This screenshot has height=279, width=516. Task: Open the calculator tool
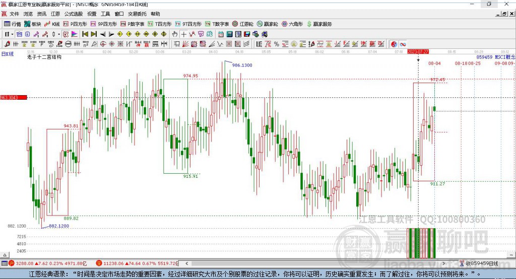pyautogui.click(x=229, y=34)
